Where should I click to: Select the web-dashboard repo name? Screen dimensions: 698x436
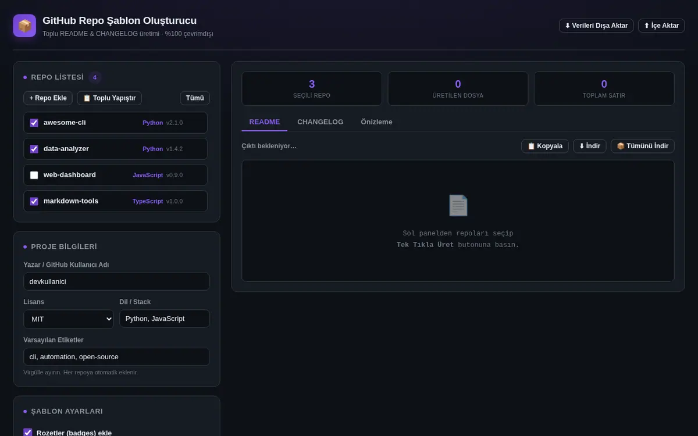(70, 175)
